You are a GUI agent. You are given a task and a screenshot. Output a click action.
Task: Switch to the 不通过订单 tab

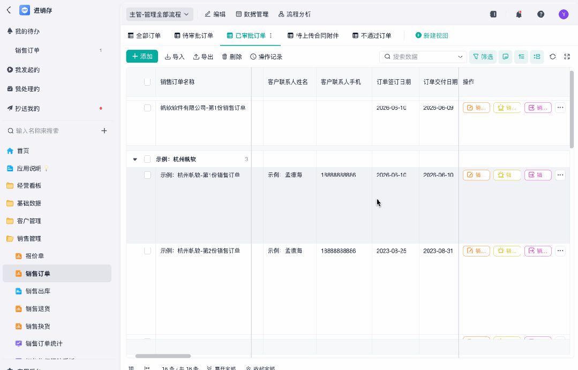tap(372, 36)
